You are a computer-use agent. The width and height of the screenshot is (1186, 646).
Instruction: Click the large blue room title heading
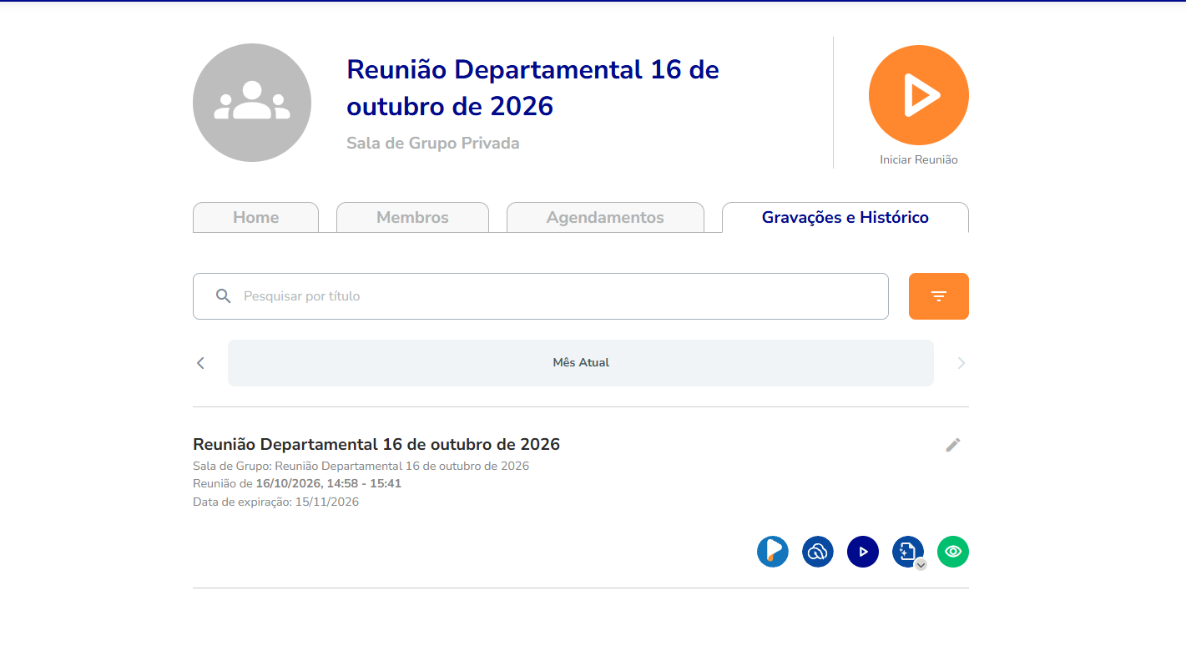pos(532,88)
